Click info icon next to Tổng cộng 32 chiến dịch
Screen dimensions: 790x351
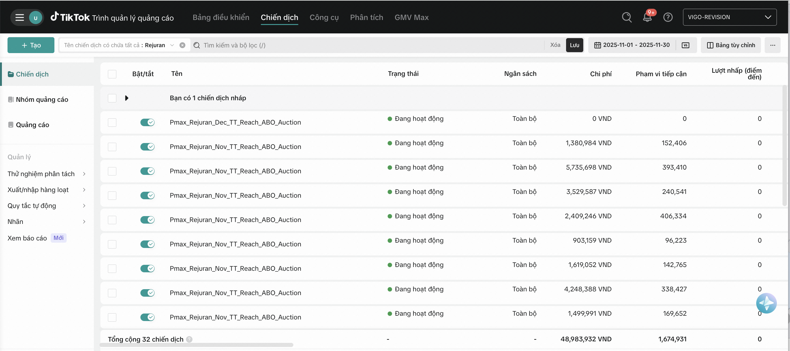(189, 339)
